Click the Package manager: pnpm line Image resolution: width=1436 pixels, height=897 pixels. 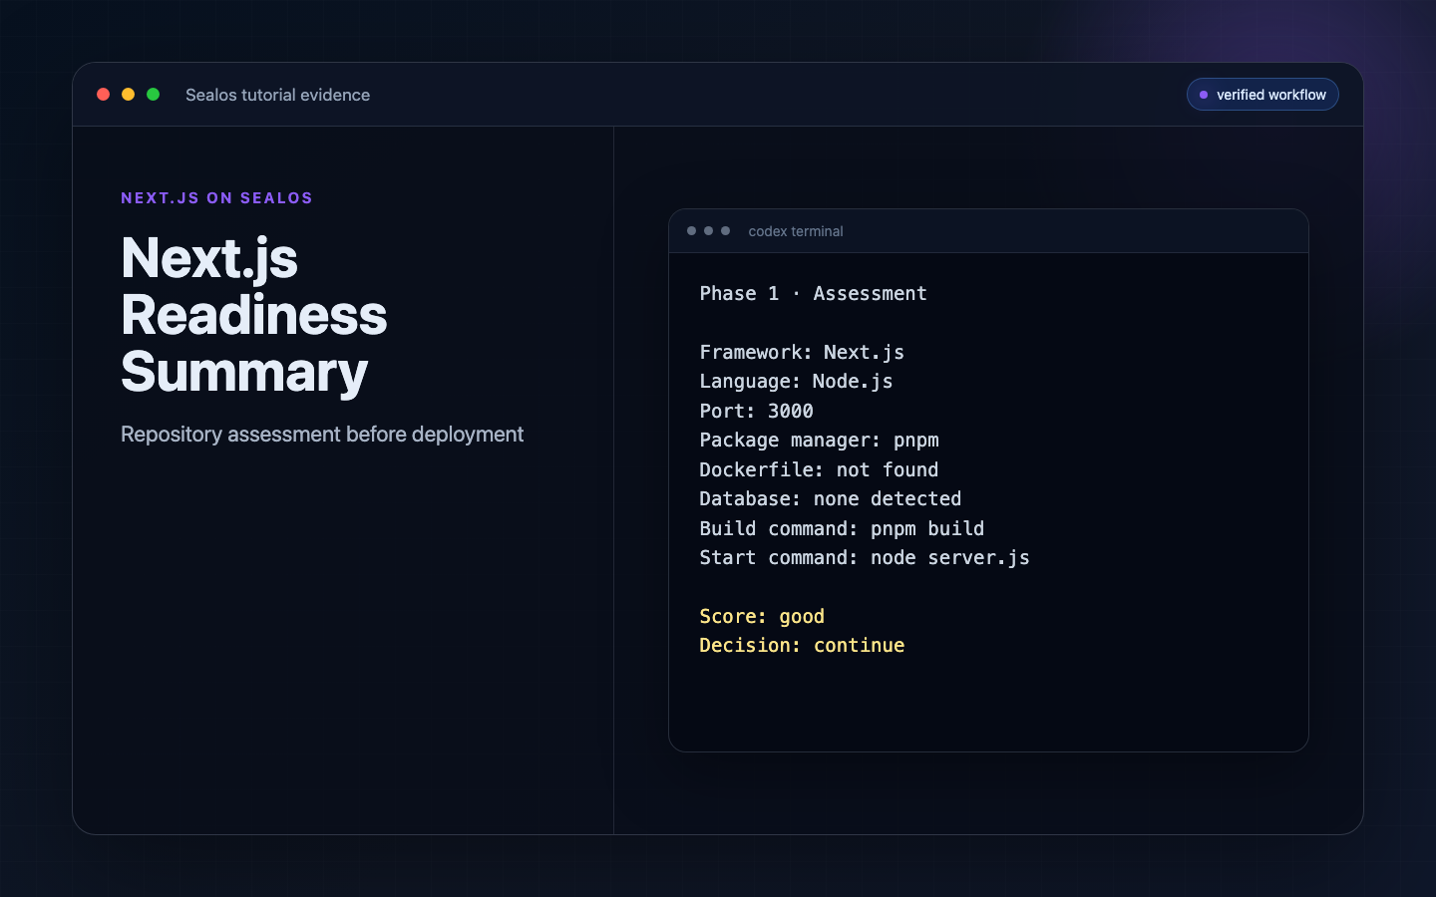coord(819,441)
